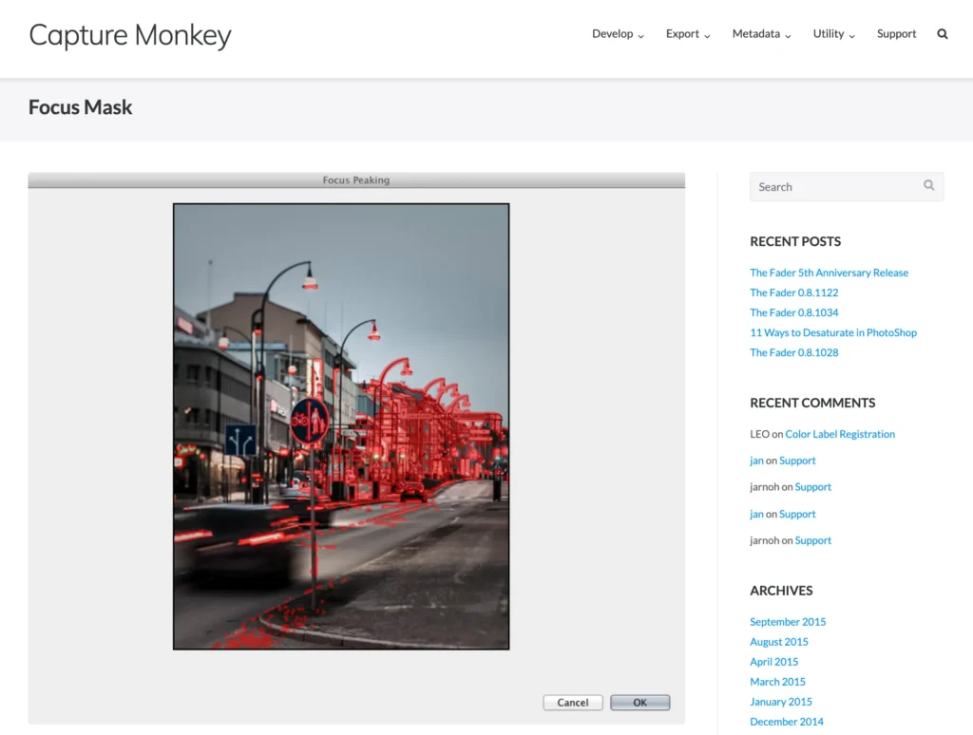Open author jan link in first jan comment
973x735 pixels.
coord(756,461)
